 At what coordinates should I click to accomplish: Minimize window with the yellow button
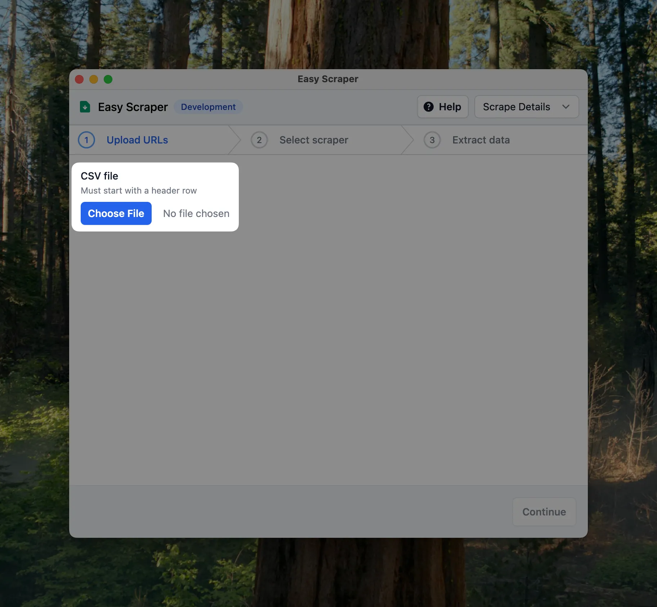tap(94, 79)
